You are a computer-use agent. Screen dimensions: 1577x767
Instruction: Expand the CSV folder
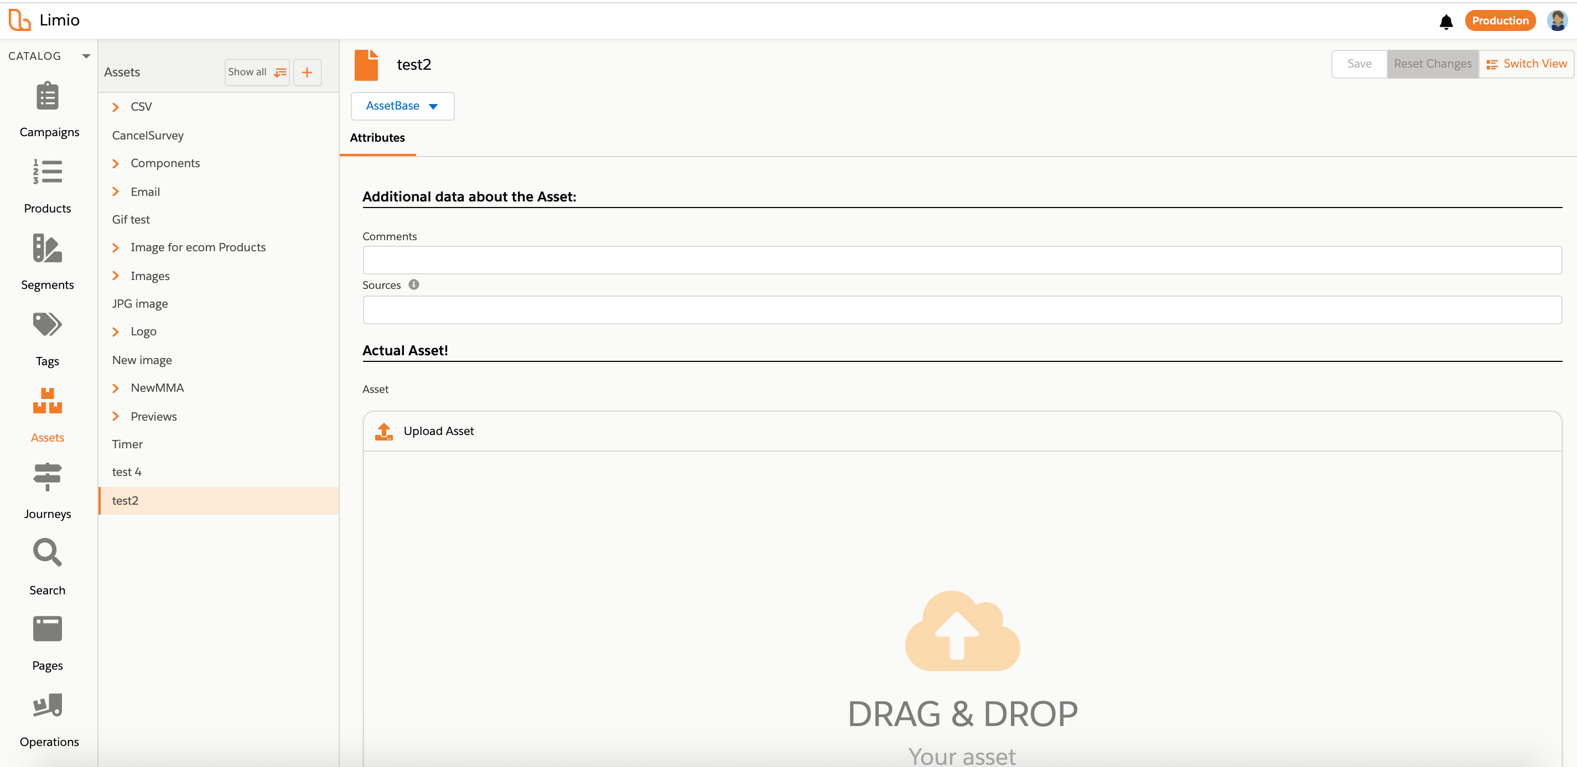[x=116, y=107]
